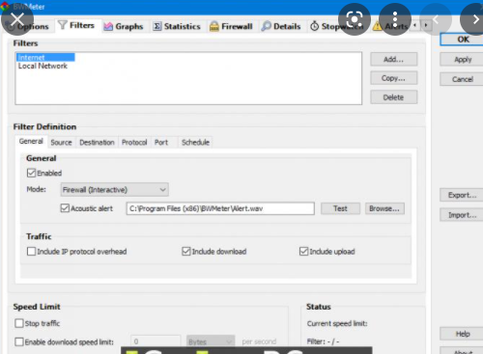Screen dimensions: 483x354
Task: Export filter settings
Action: (463, 195)
